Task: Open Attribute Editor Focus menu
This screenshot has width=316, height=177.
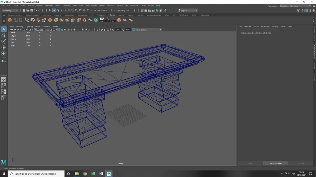Action: point(256,26)
